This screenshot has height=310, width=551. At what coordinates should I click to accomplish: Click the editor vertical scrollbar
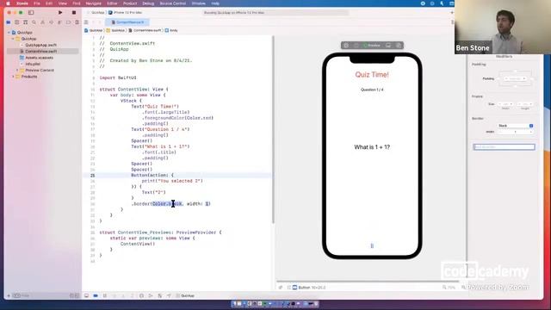(273, 129)
